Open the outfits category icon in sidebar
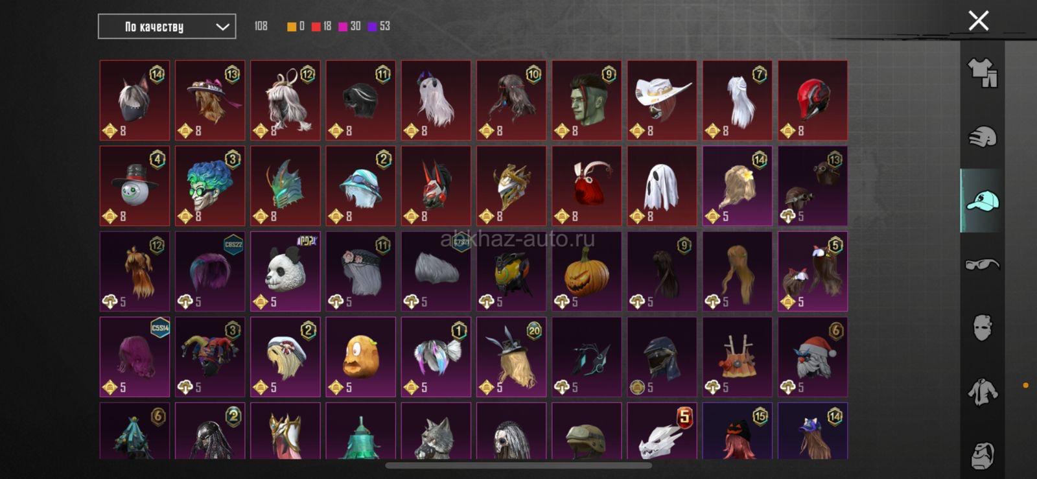 click(983, 73)
